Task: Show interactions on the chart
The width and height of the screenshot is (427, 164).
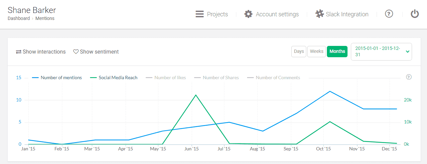Action: tap(41, 52)
